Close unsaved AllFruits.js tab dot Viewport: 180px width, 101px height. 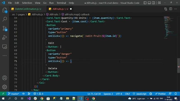click(71, 9)
